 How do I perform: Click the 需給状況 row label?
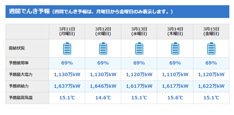[x=17, y=48]
